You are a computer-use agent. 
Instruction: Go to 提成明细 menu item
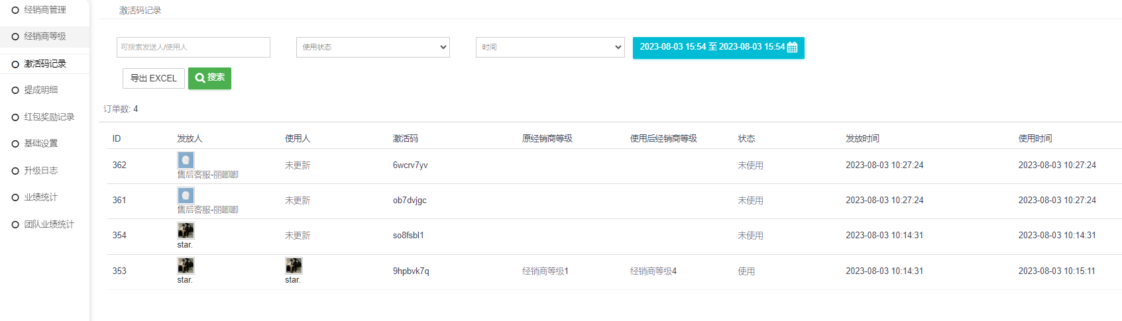pyautogui.click(x=40, y=90)
